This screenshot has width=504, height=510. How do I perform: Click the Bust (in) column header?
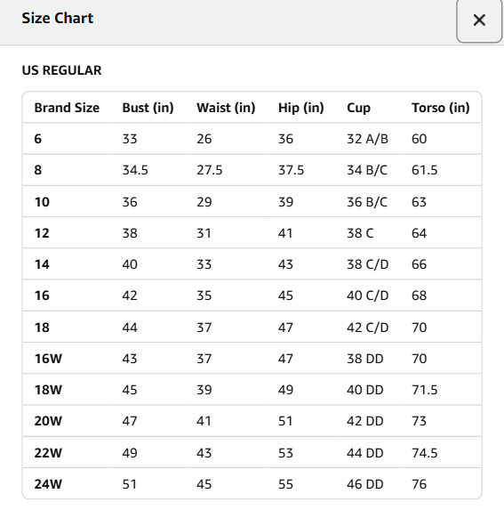pos(148,108)
